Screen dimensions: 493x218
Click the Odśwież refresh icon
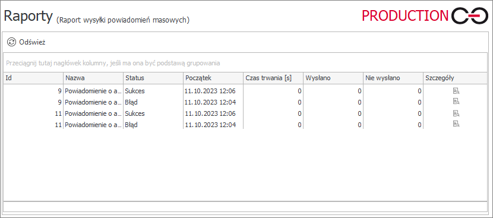point(11,42)
